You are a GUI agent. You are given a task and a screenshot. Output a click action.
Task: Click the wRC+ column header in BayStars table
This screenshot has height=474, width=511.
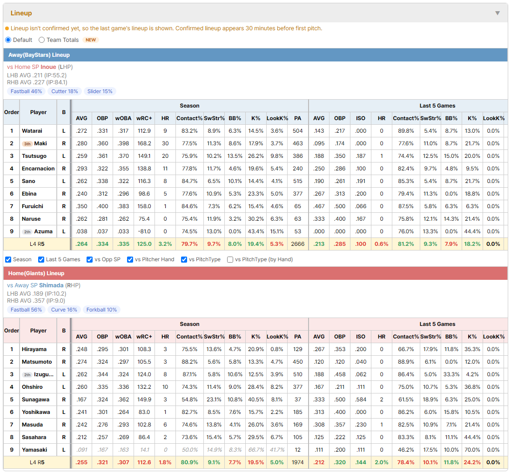[x=144, y=118]
